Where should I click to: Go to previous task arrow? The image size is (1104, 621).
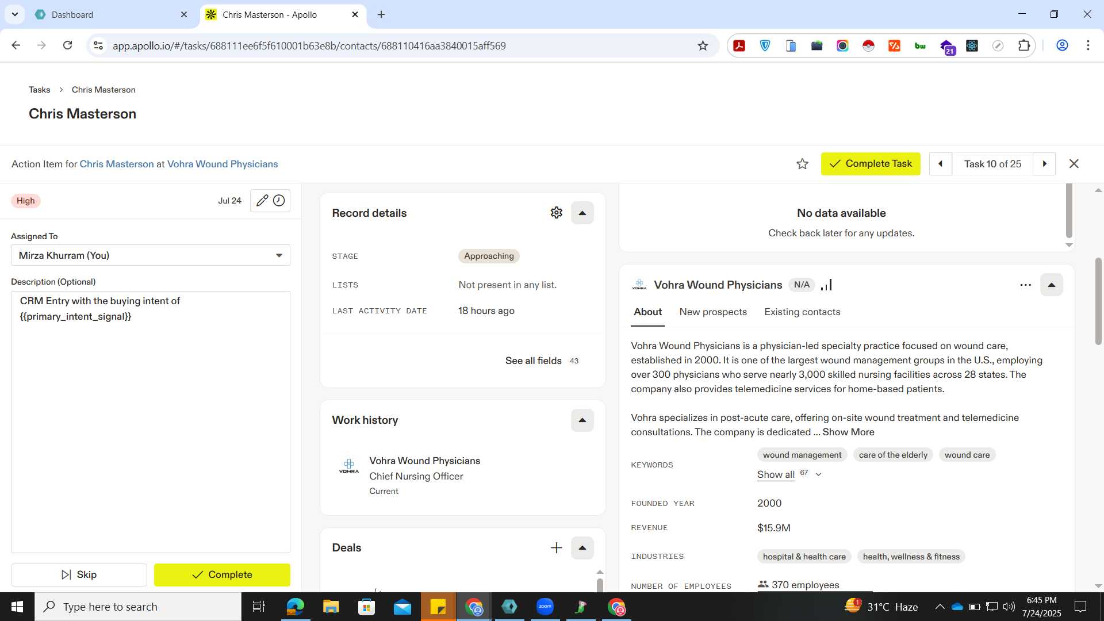(x=941, y=164)
